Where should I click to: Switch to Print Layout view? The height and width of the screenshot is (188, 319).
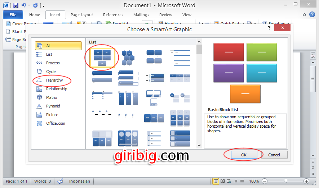tap(216, 181)
